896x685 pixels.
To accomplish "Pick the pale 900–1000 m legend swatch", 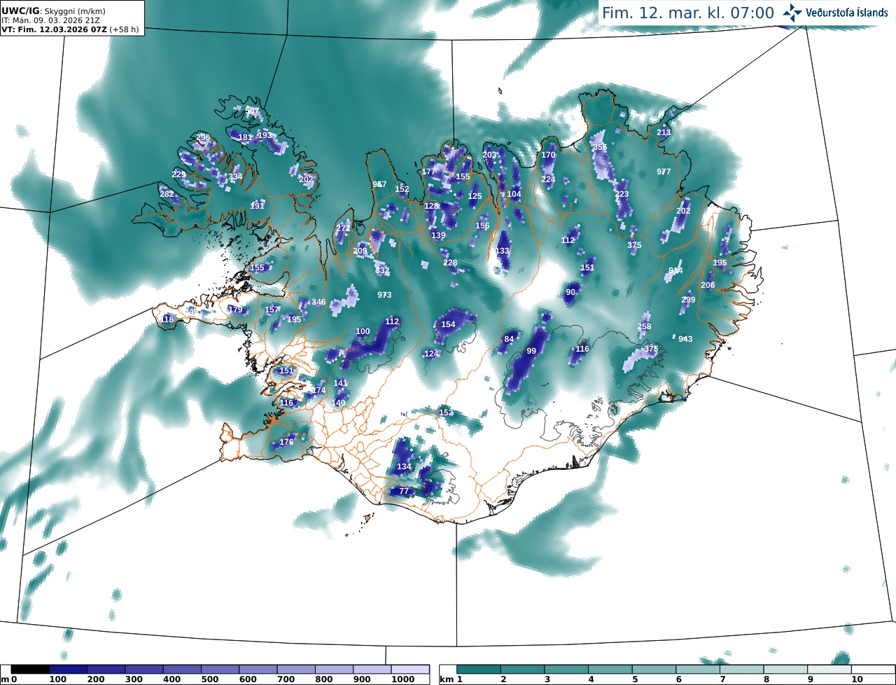I will 372,670.
